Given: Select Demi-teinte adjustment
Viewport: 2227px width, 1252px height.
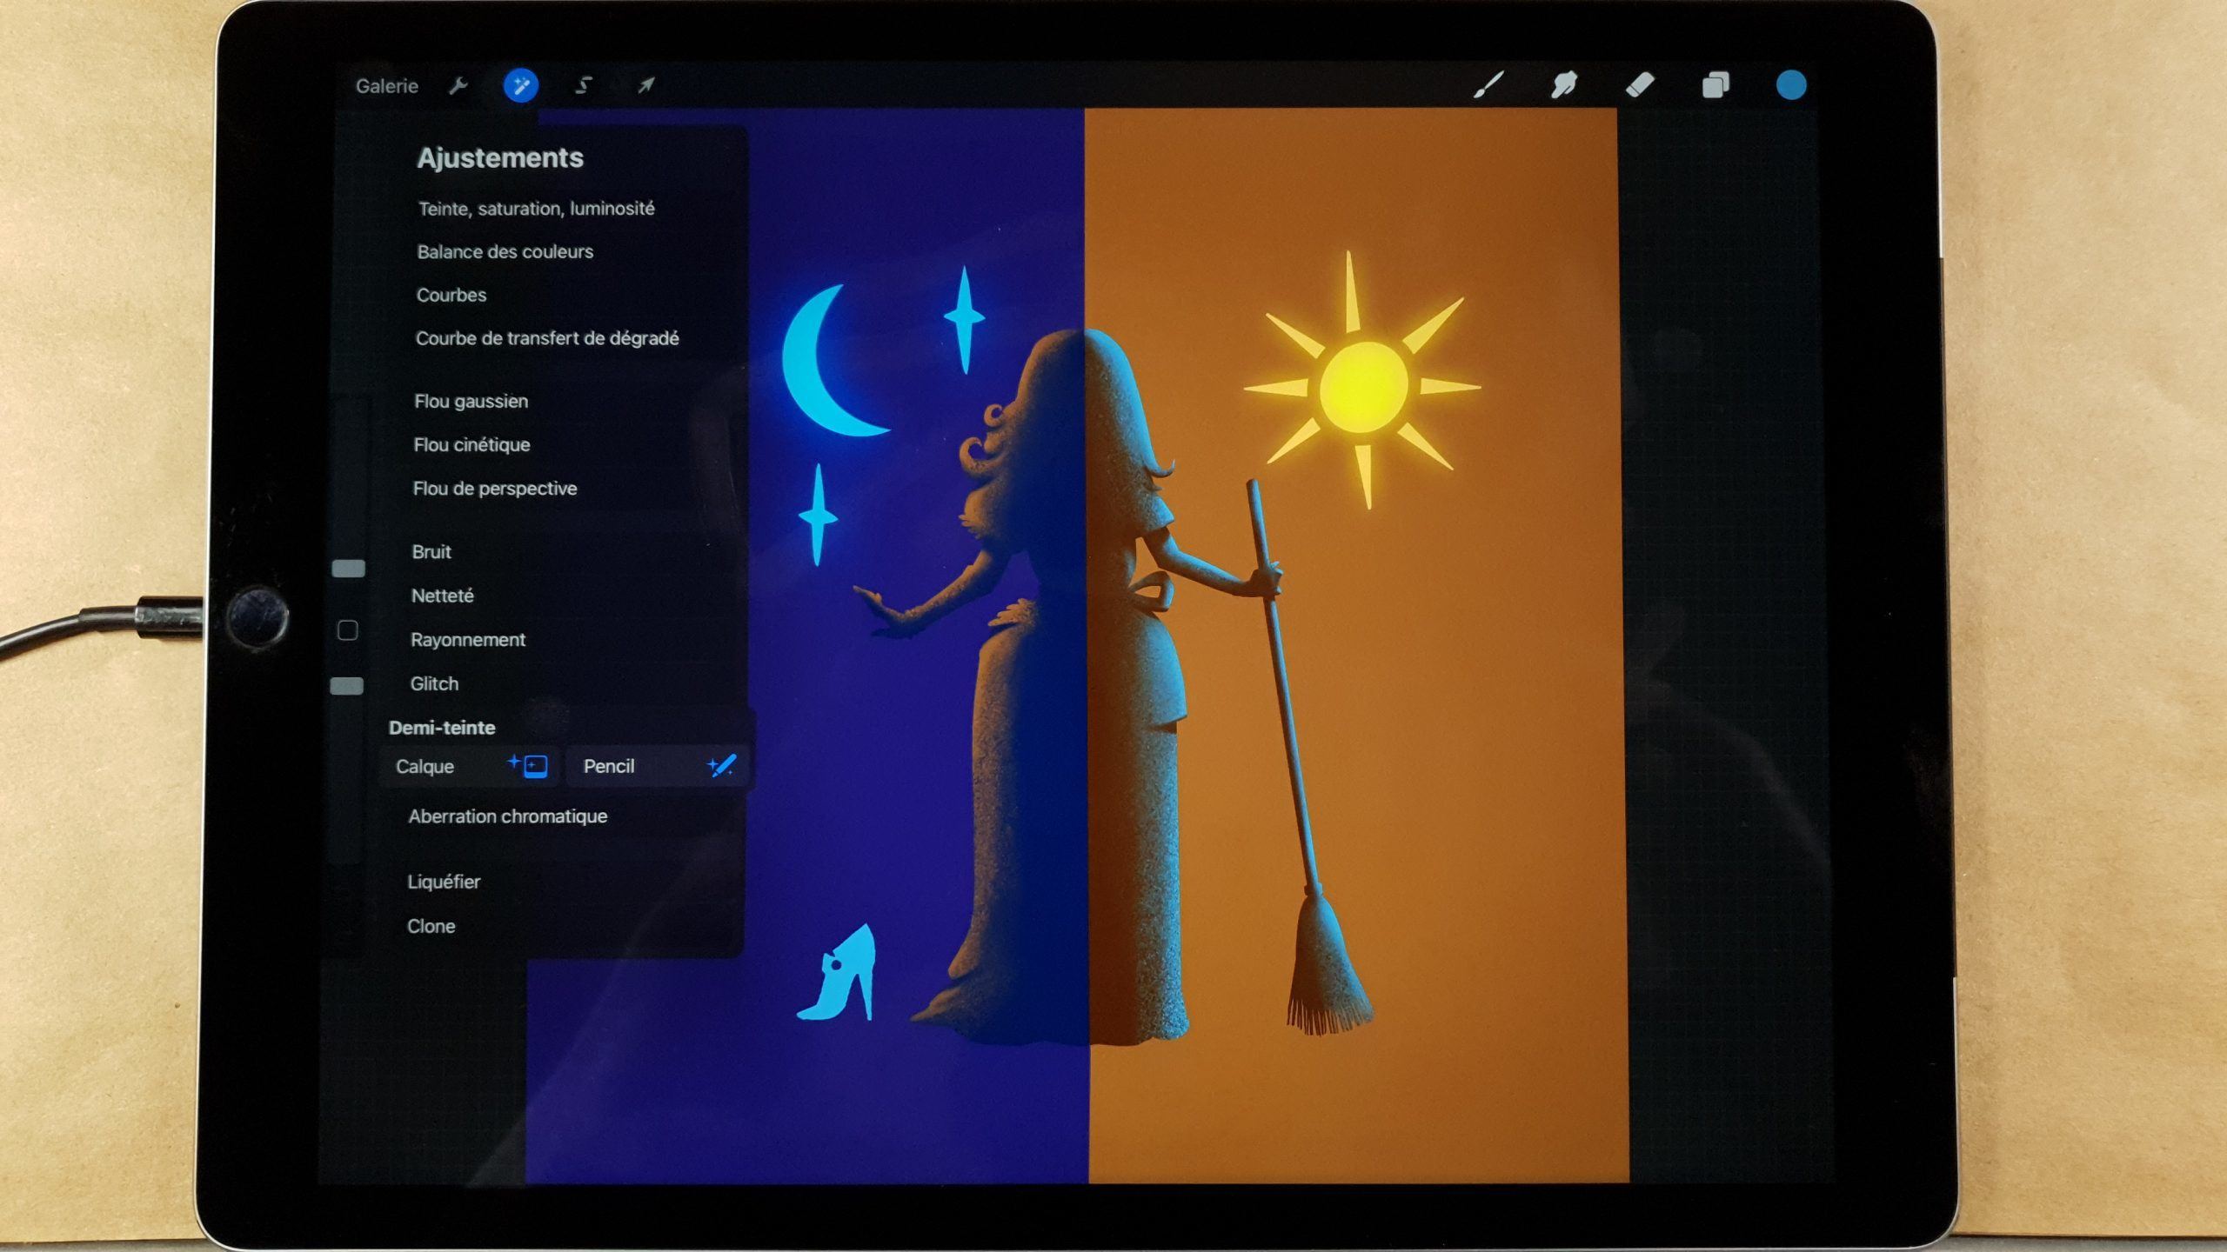Looking at the screenshot, I should [x=442, y=728].
